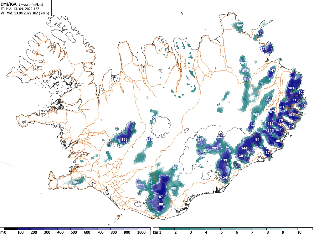
Task: Click the visibility value 94 on the map
Action: [257, 139]
